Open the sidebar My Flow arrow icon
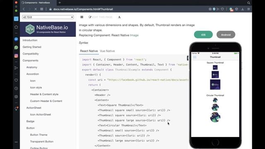 point(16,68)
